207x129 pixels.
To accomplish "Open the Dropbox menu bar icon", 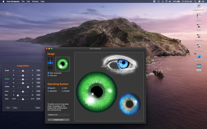I will click(154, 2).
